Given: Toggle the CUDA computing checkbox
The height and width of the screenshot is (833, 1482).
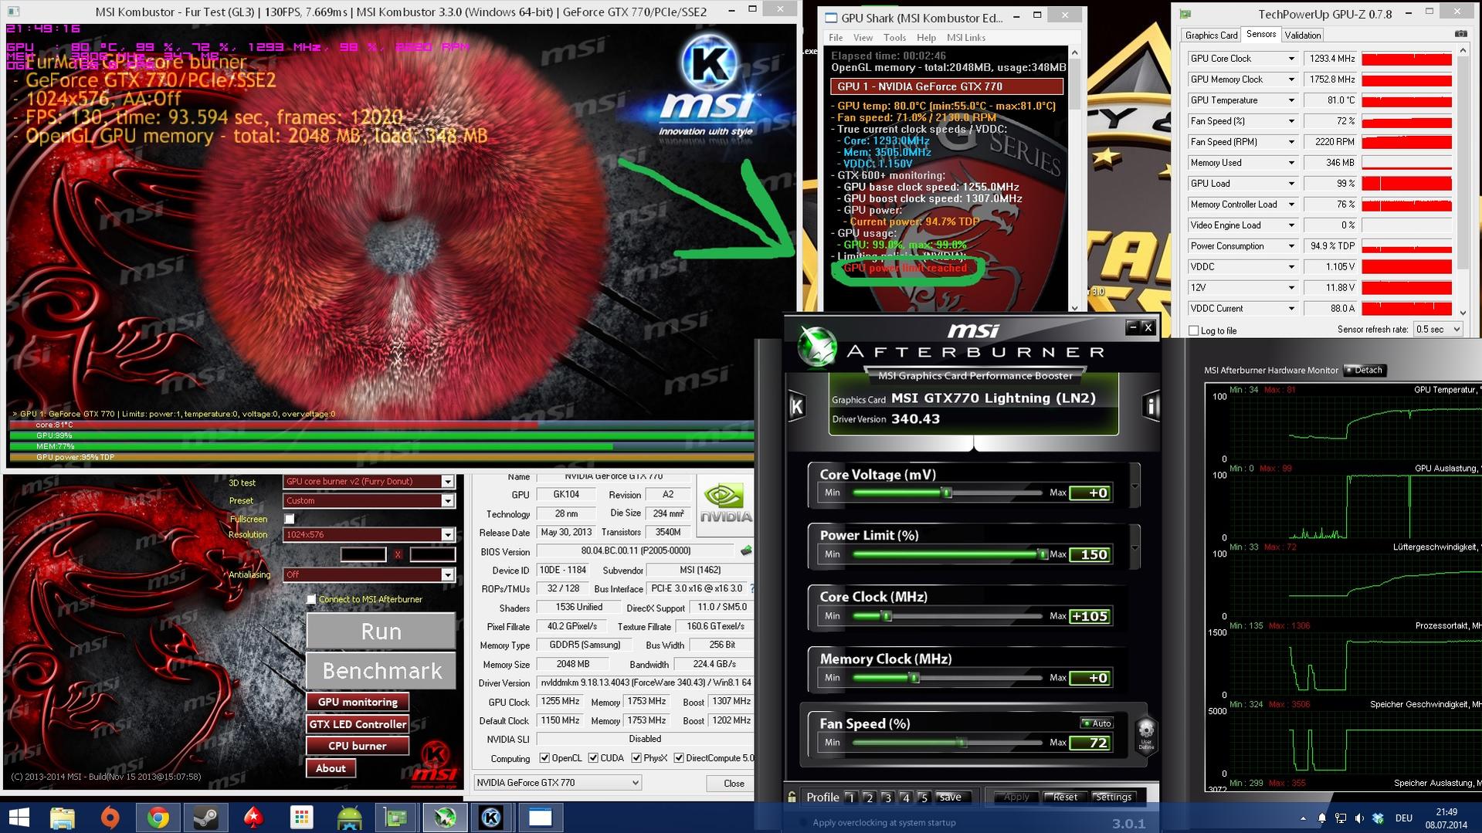Looking at the screenshot, I should click(x=593, y=758).
